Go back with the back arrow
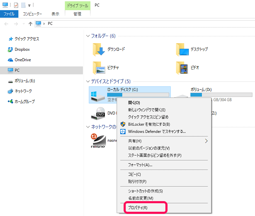 [x=6, y=24]
